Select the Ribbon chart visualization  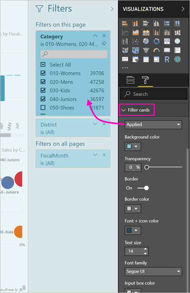click(x=177, y=32)
